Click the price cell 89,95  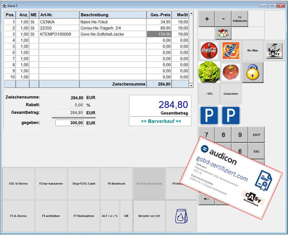click(x=159, y=28)
